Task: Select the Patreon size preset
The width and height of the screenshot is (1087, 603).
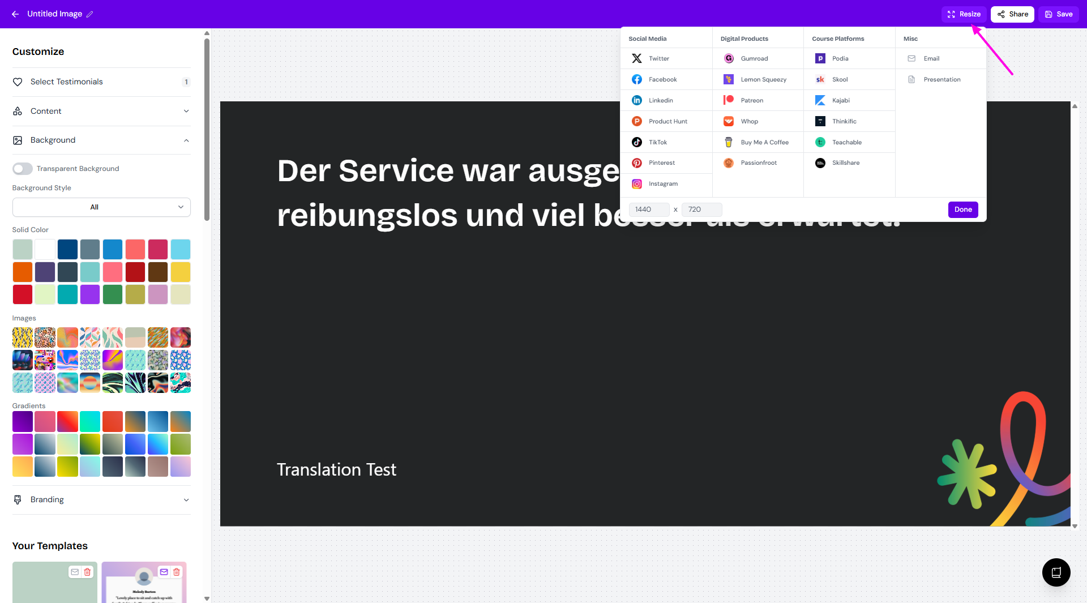Action: pos(751,100)
